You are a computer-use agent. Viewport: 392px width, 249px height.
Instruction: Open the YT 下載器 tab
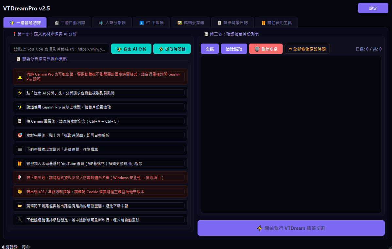[x=151, y=23]
